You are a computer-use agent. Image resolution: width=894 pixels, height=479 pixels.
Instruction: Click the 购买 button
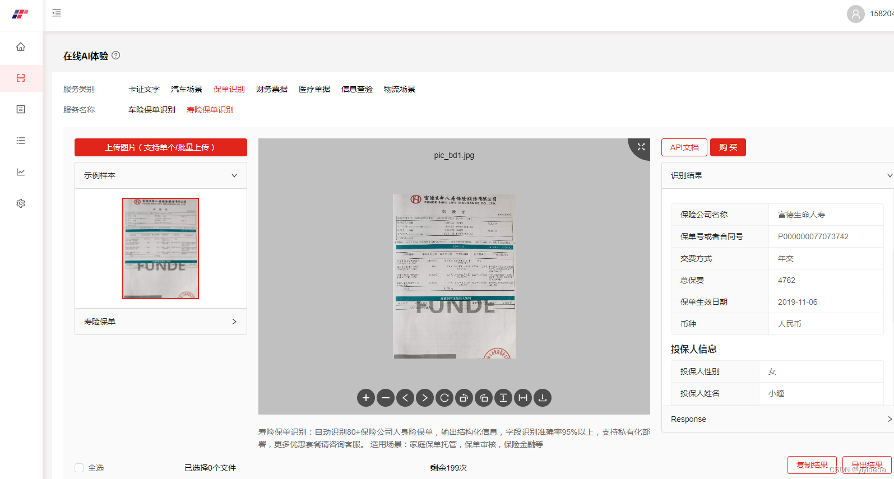pyautogui.click(x=728, y=147)
